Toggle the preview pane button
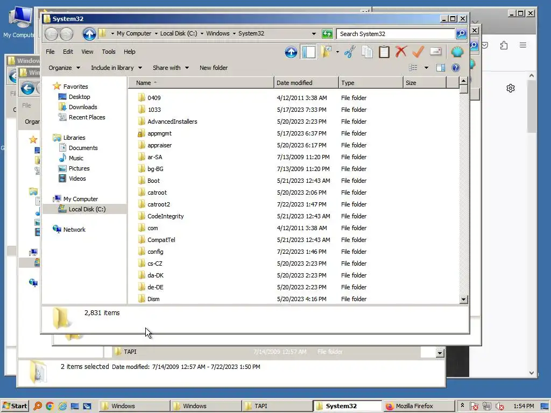Image resolution: width=551 pixels, height=413 pixels. click(441, 68)
